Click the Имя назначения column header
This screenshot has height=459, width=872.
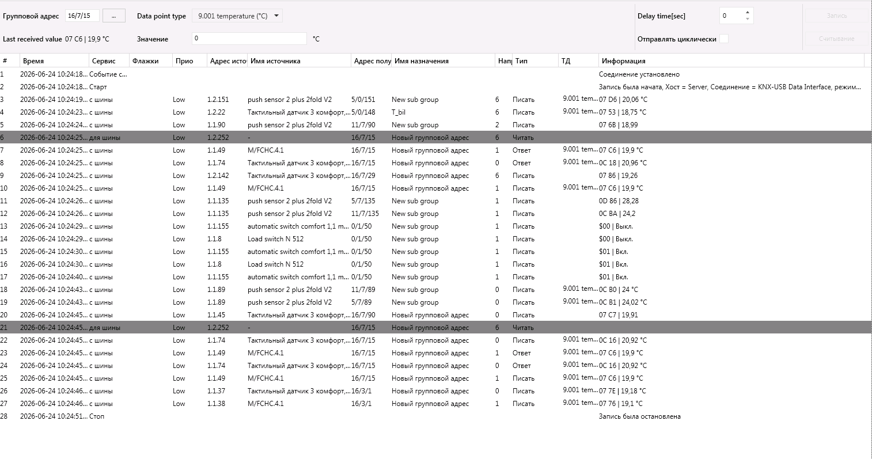pos(443,60)
